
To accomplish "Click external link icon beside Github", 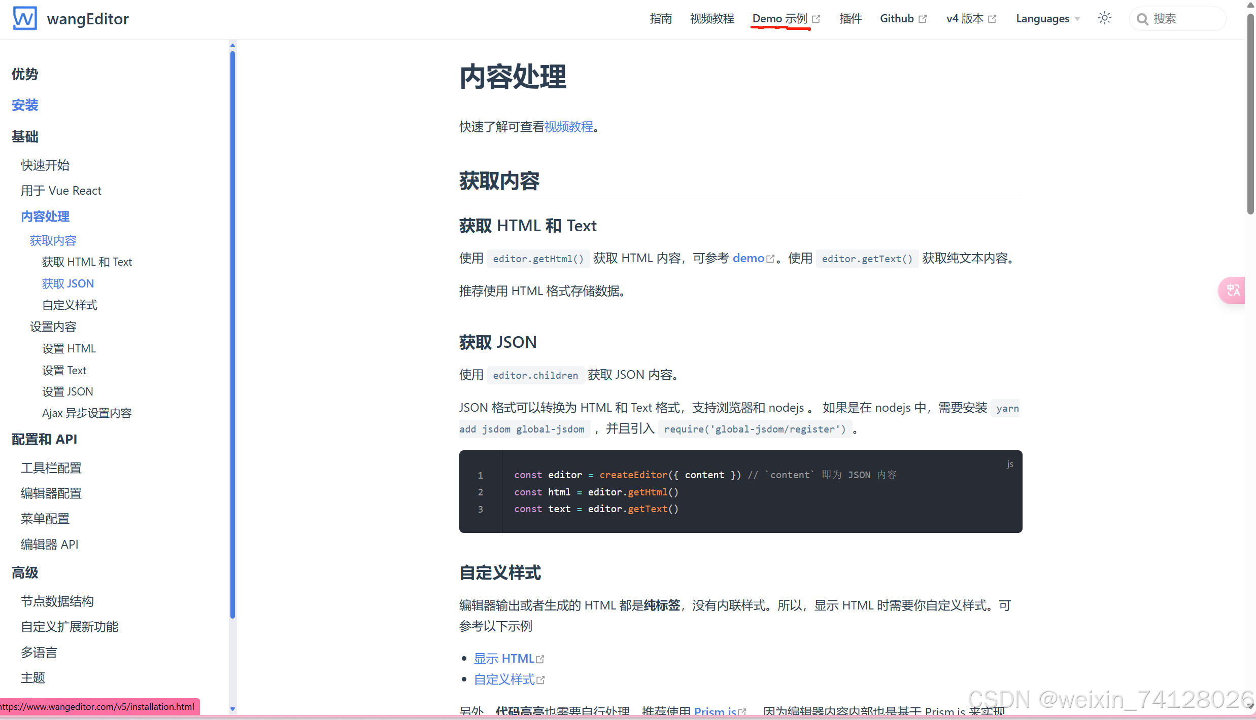I will click(x=923, y=19).
